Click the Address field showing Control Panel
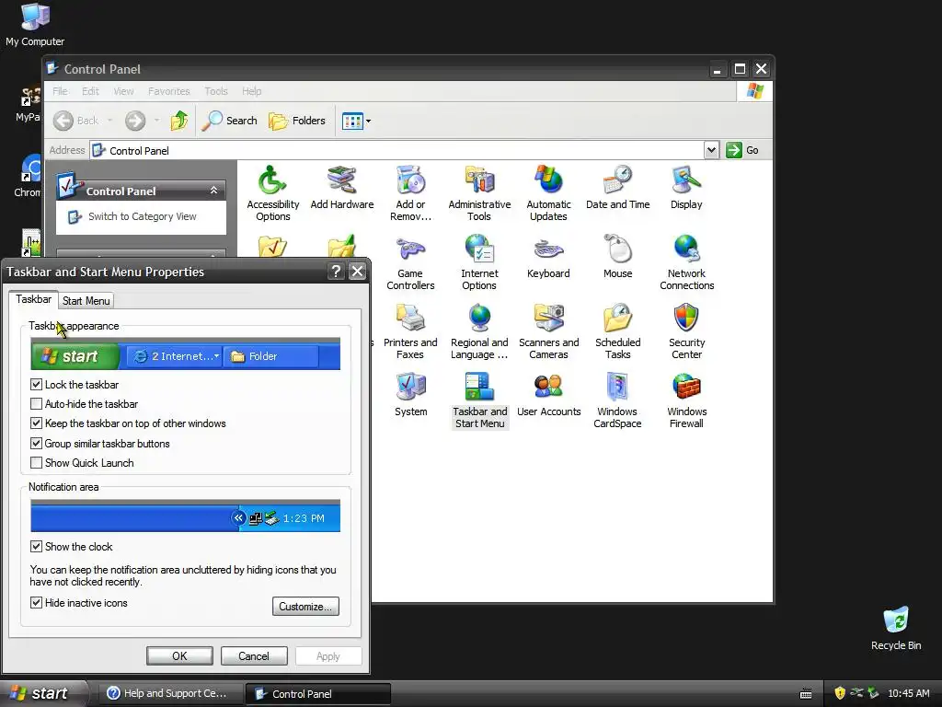942x707 pixels. click(397, 150)
